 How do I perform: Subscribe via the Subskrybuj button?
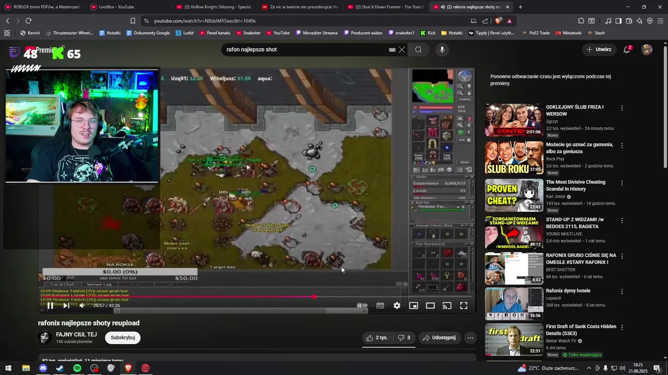123,337
